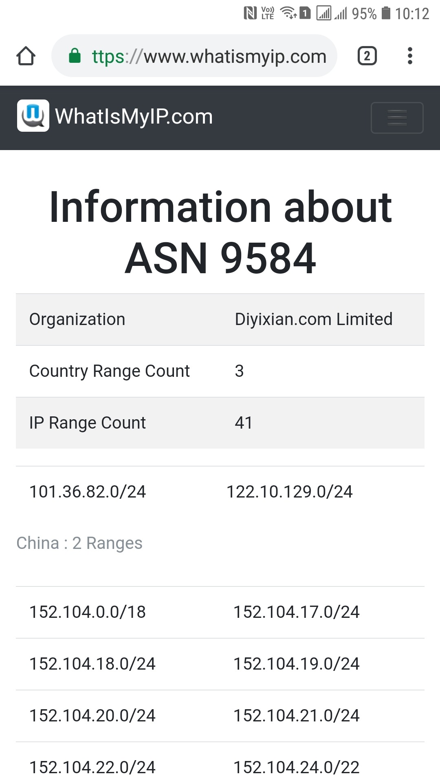Expand the hamburger navigation menu
The height and width of the screenshot is (783, 440).
click(397, 117)
